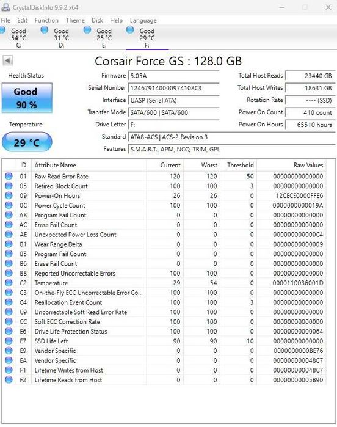The image size is (337, 427).
Task: Click Power On Count value 410 count
Action: coord(310,112)
